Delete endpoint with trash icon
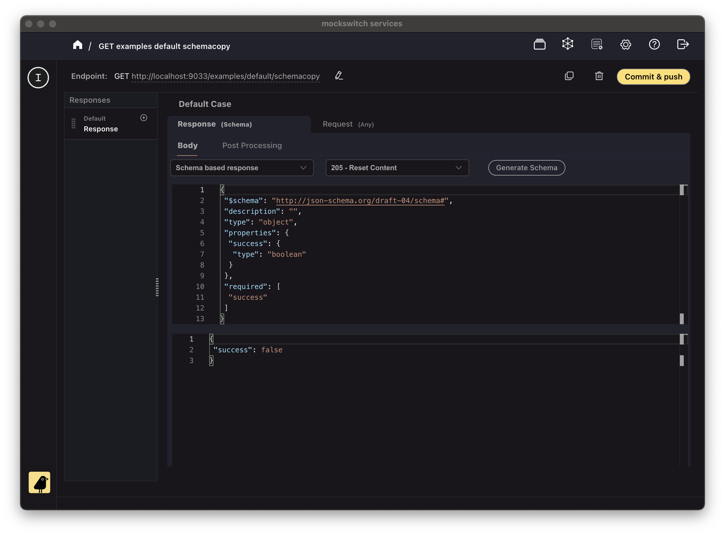Screen dimensions: 725x535 [x=599, y=76]
